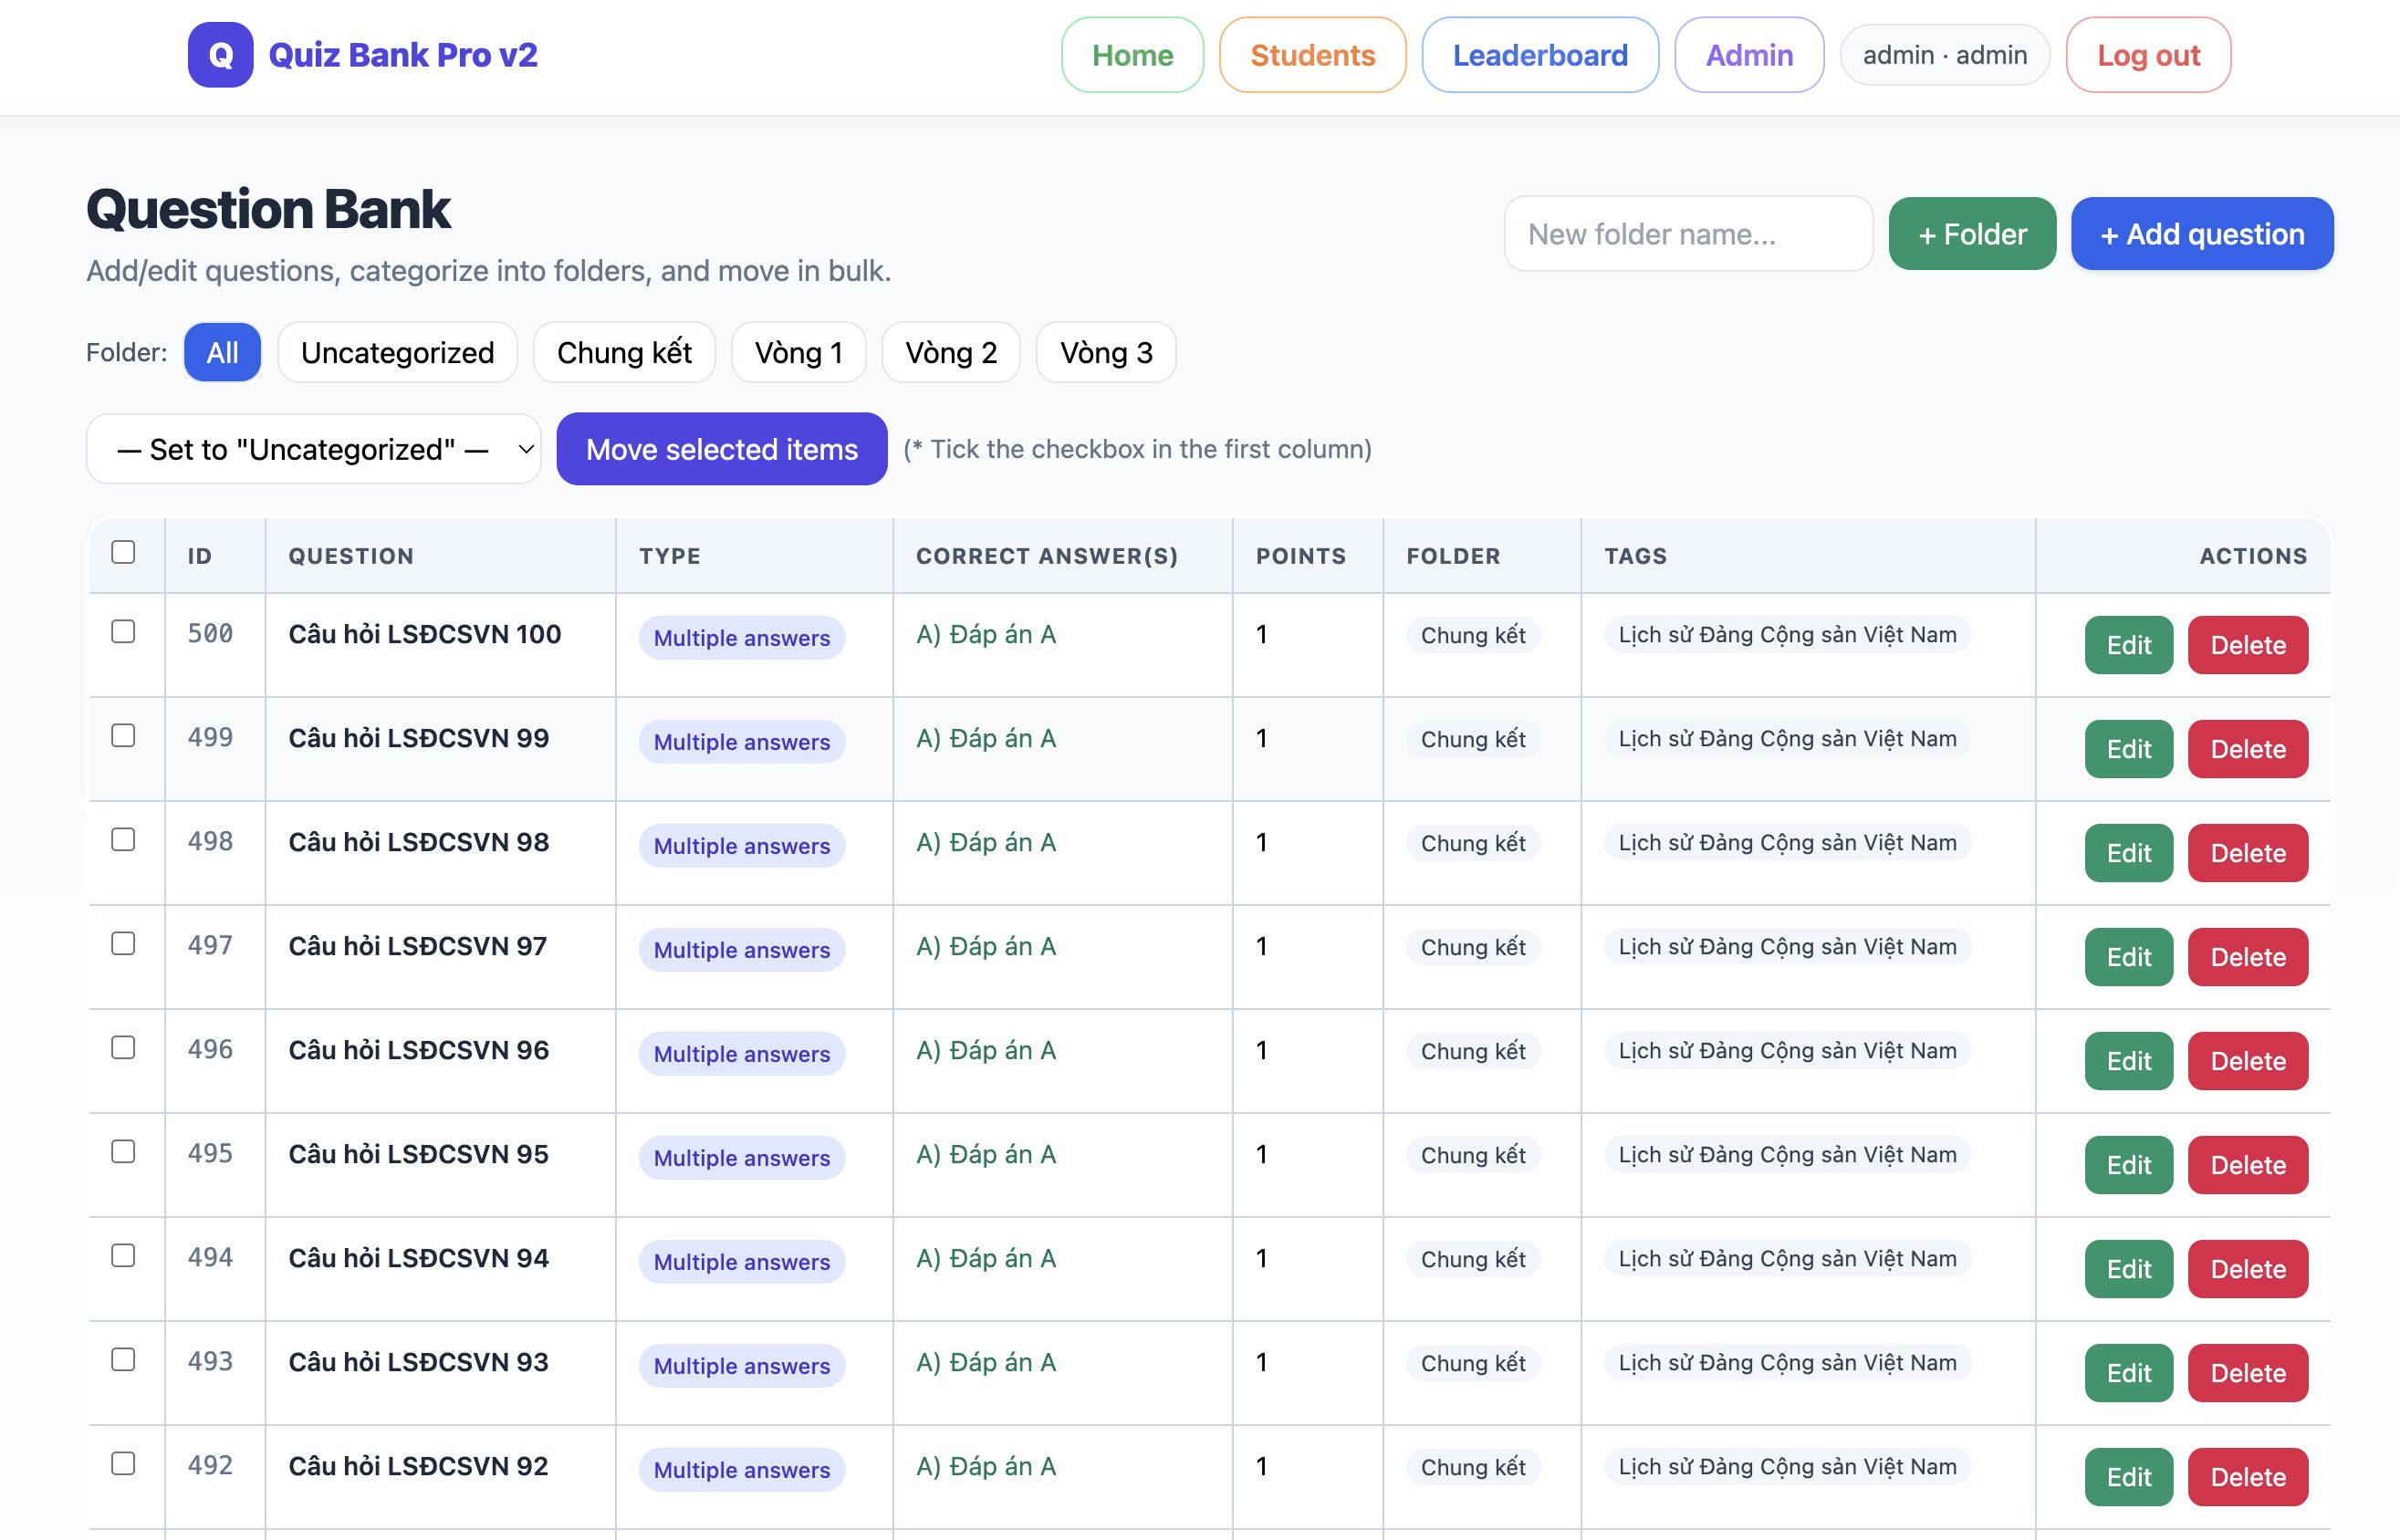
Task: Focus the New folder name input field
Action: 1687,234
